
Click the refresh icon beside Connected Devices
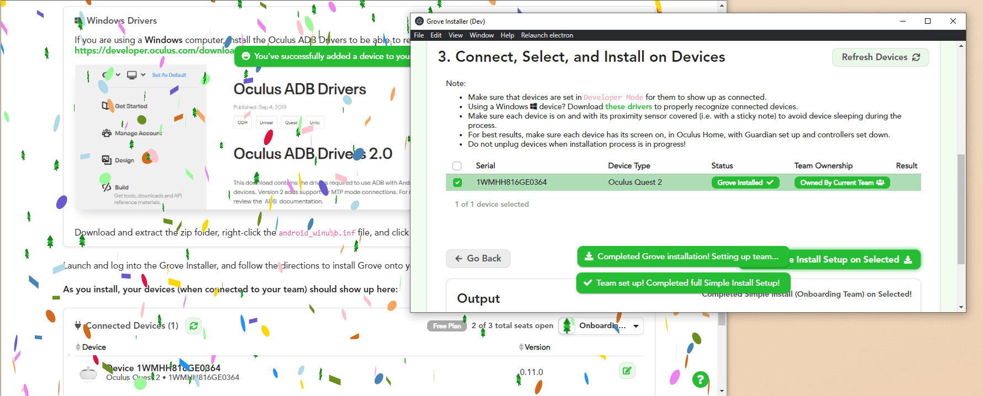tap(193, 326)
